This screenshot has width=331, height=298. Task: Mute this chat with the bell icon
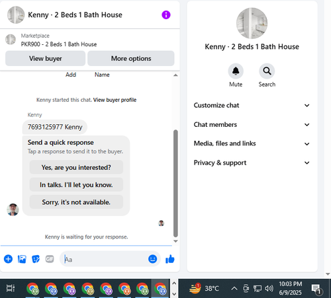[x=236, y=71]
